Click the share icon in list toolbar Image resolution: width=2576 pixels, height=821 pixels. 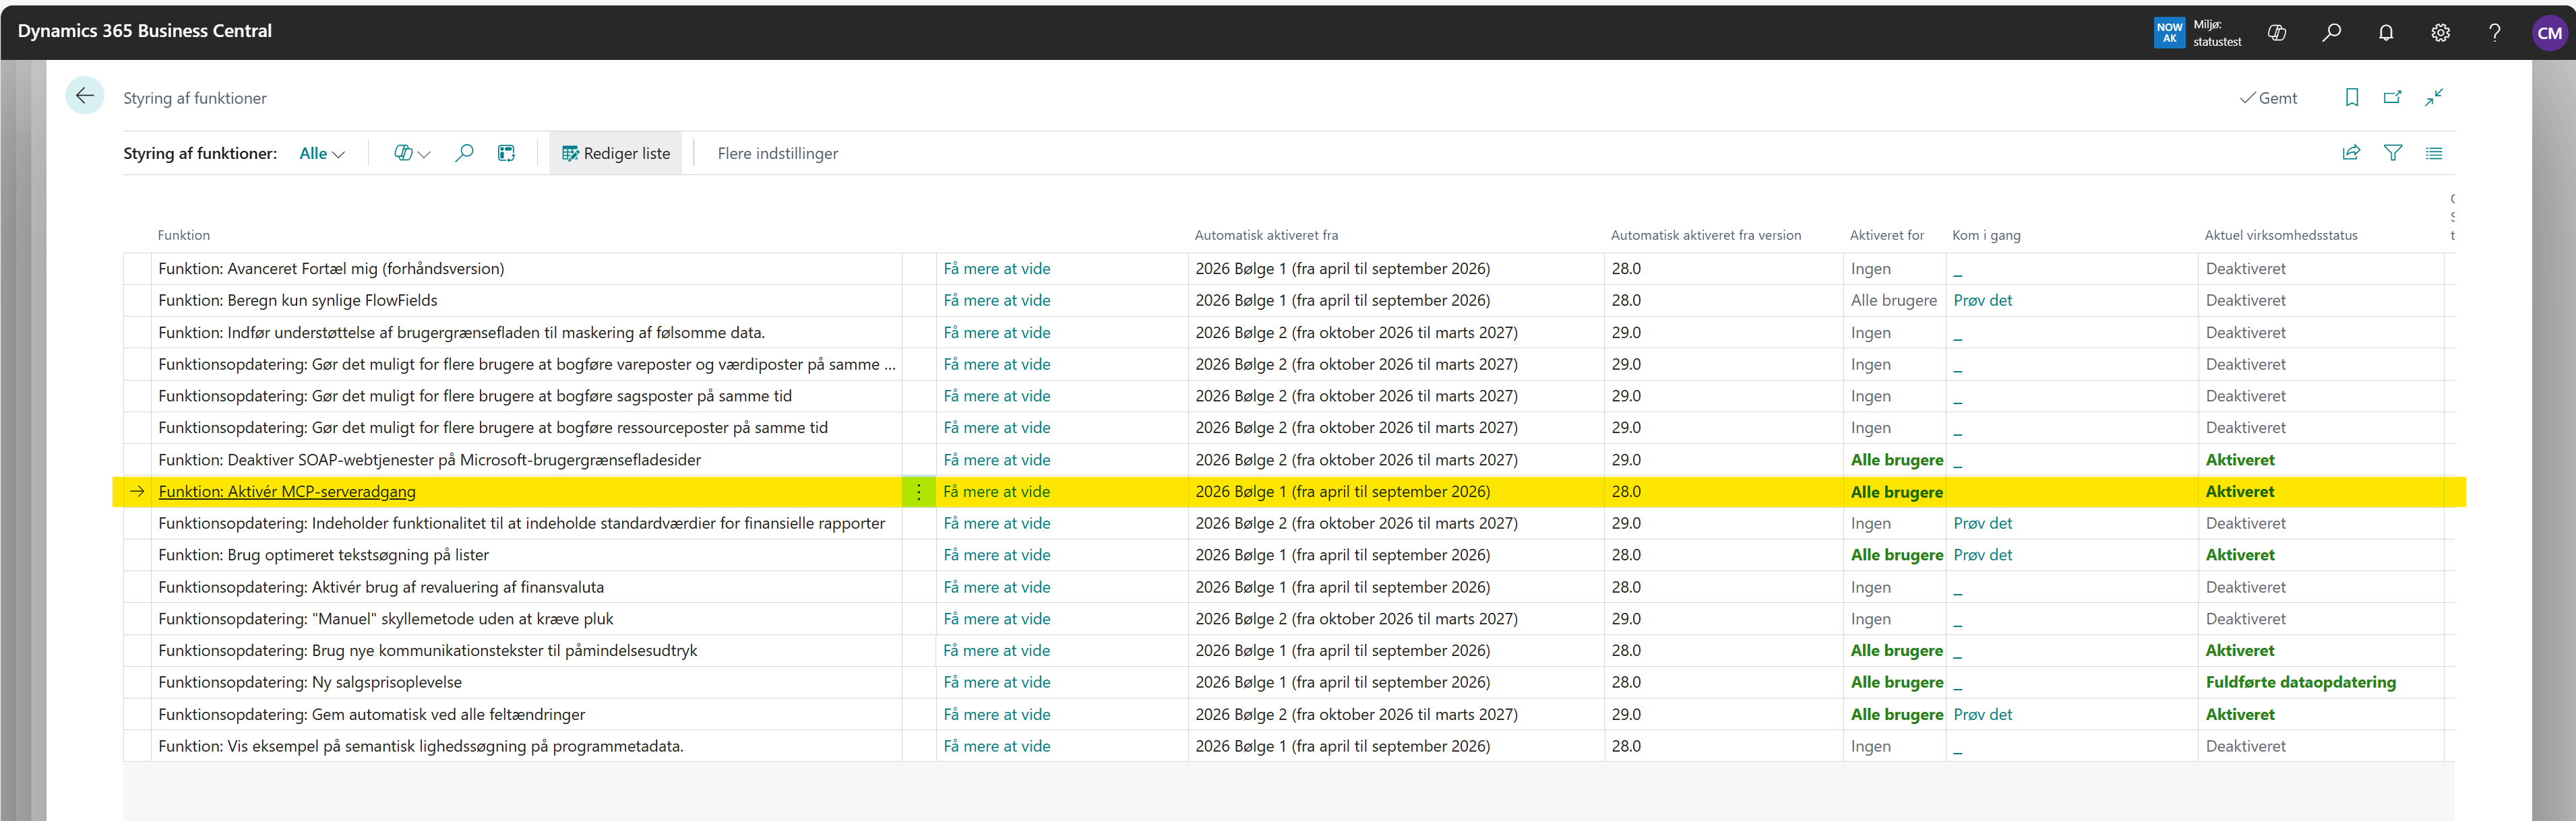coord(2351,153)
